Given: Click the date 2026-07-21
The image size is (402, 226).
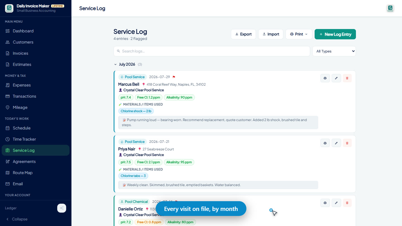Looking at the screenshot, I should 159,142.
